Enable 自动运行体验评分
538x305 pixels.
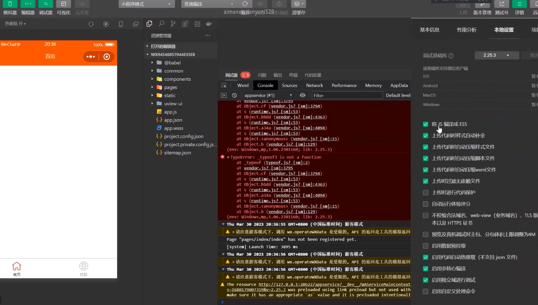pos(426,204)
